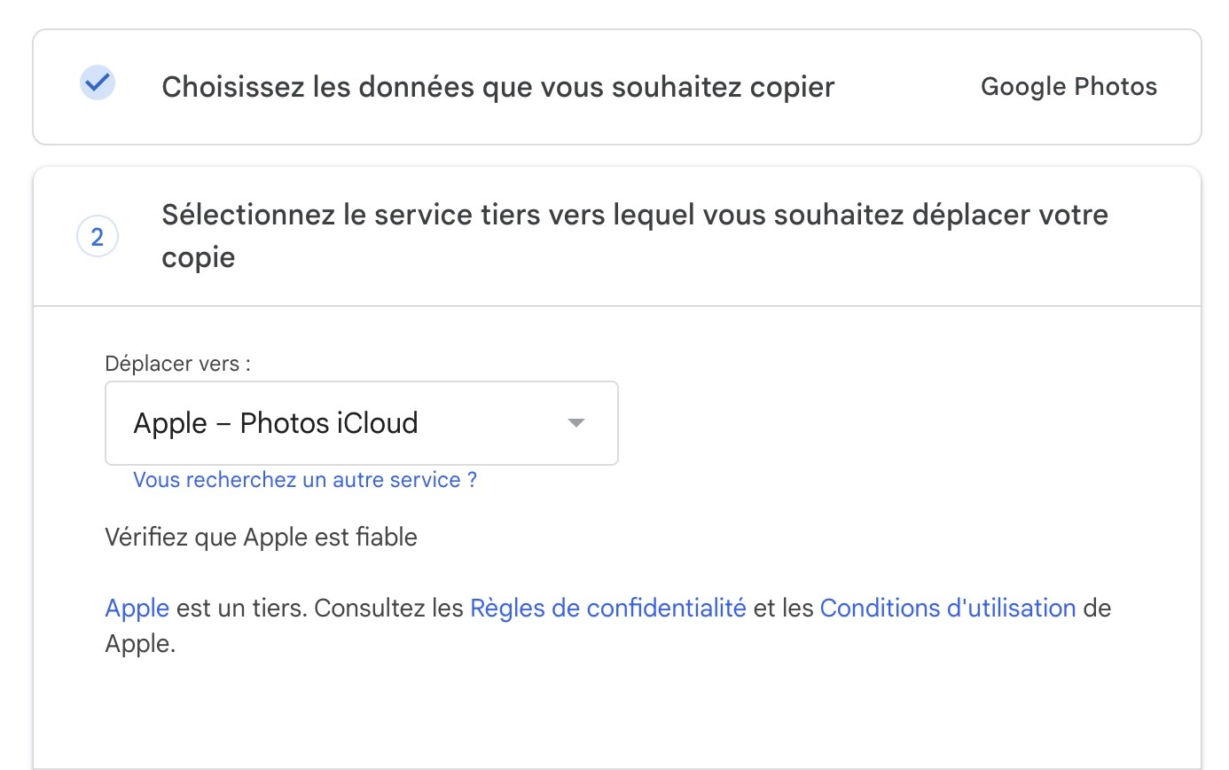
Task: Open the "Règles de confidentialité" link
Action: [x=607, y=609]
